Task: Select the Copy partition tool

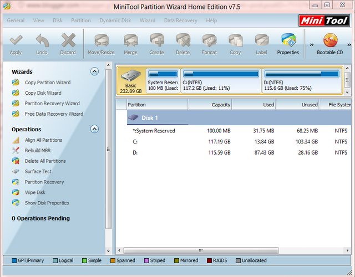Action: (x=235, y=44)
